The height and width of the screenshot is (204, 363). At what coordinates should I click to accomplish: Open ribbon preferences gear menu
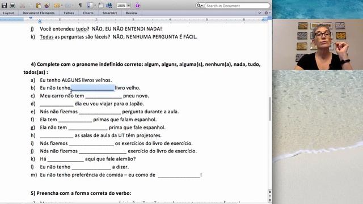[267, 13]
